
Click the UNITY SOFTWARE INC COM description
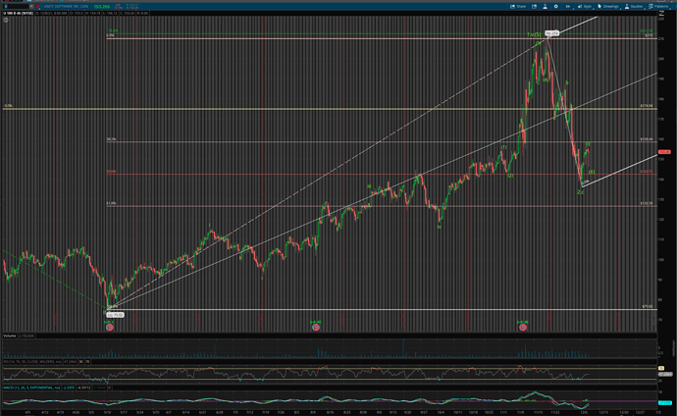[x=66, y=7]
